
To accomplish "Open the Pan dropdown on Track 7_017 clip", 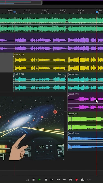I will click(x=61, y=74).
